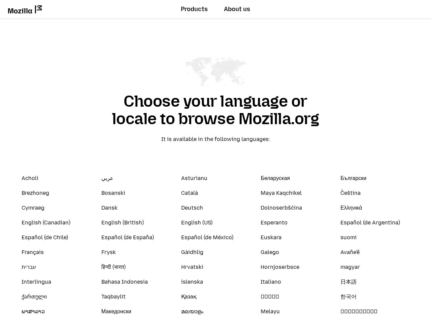Pick Čeština from the list
This screenshot has height=323, width=431.
pos(350,193)
